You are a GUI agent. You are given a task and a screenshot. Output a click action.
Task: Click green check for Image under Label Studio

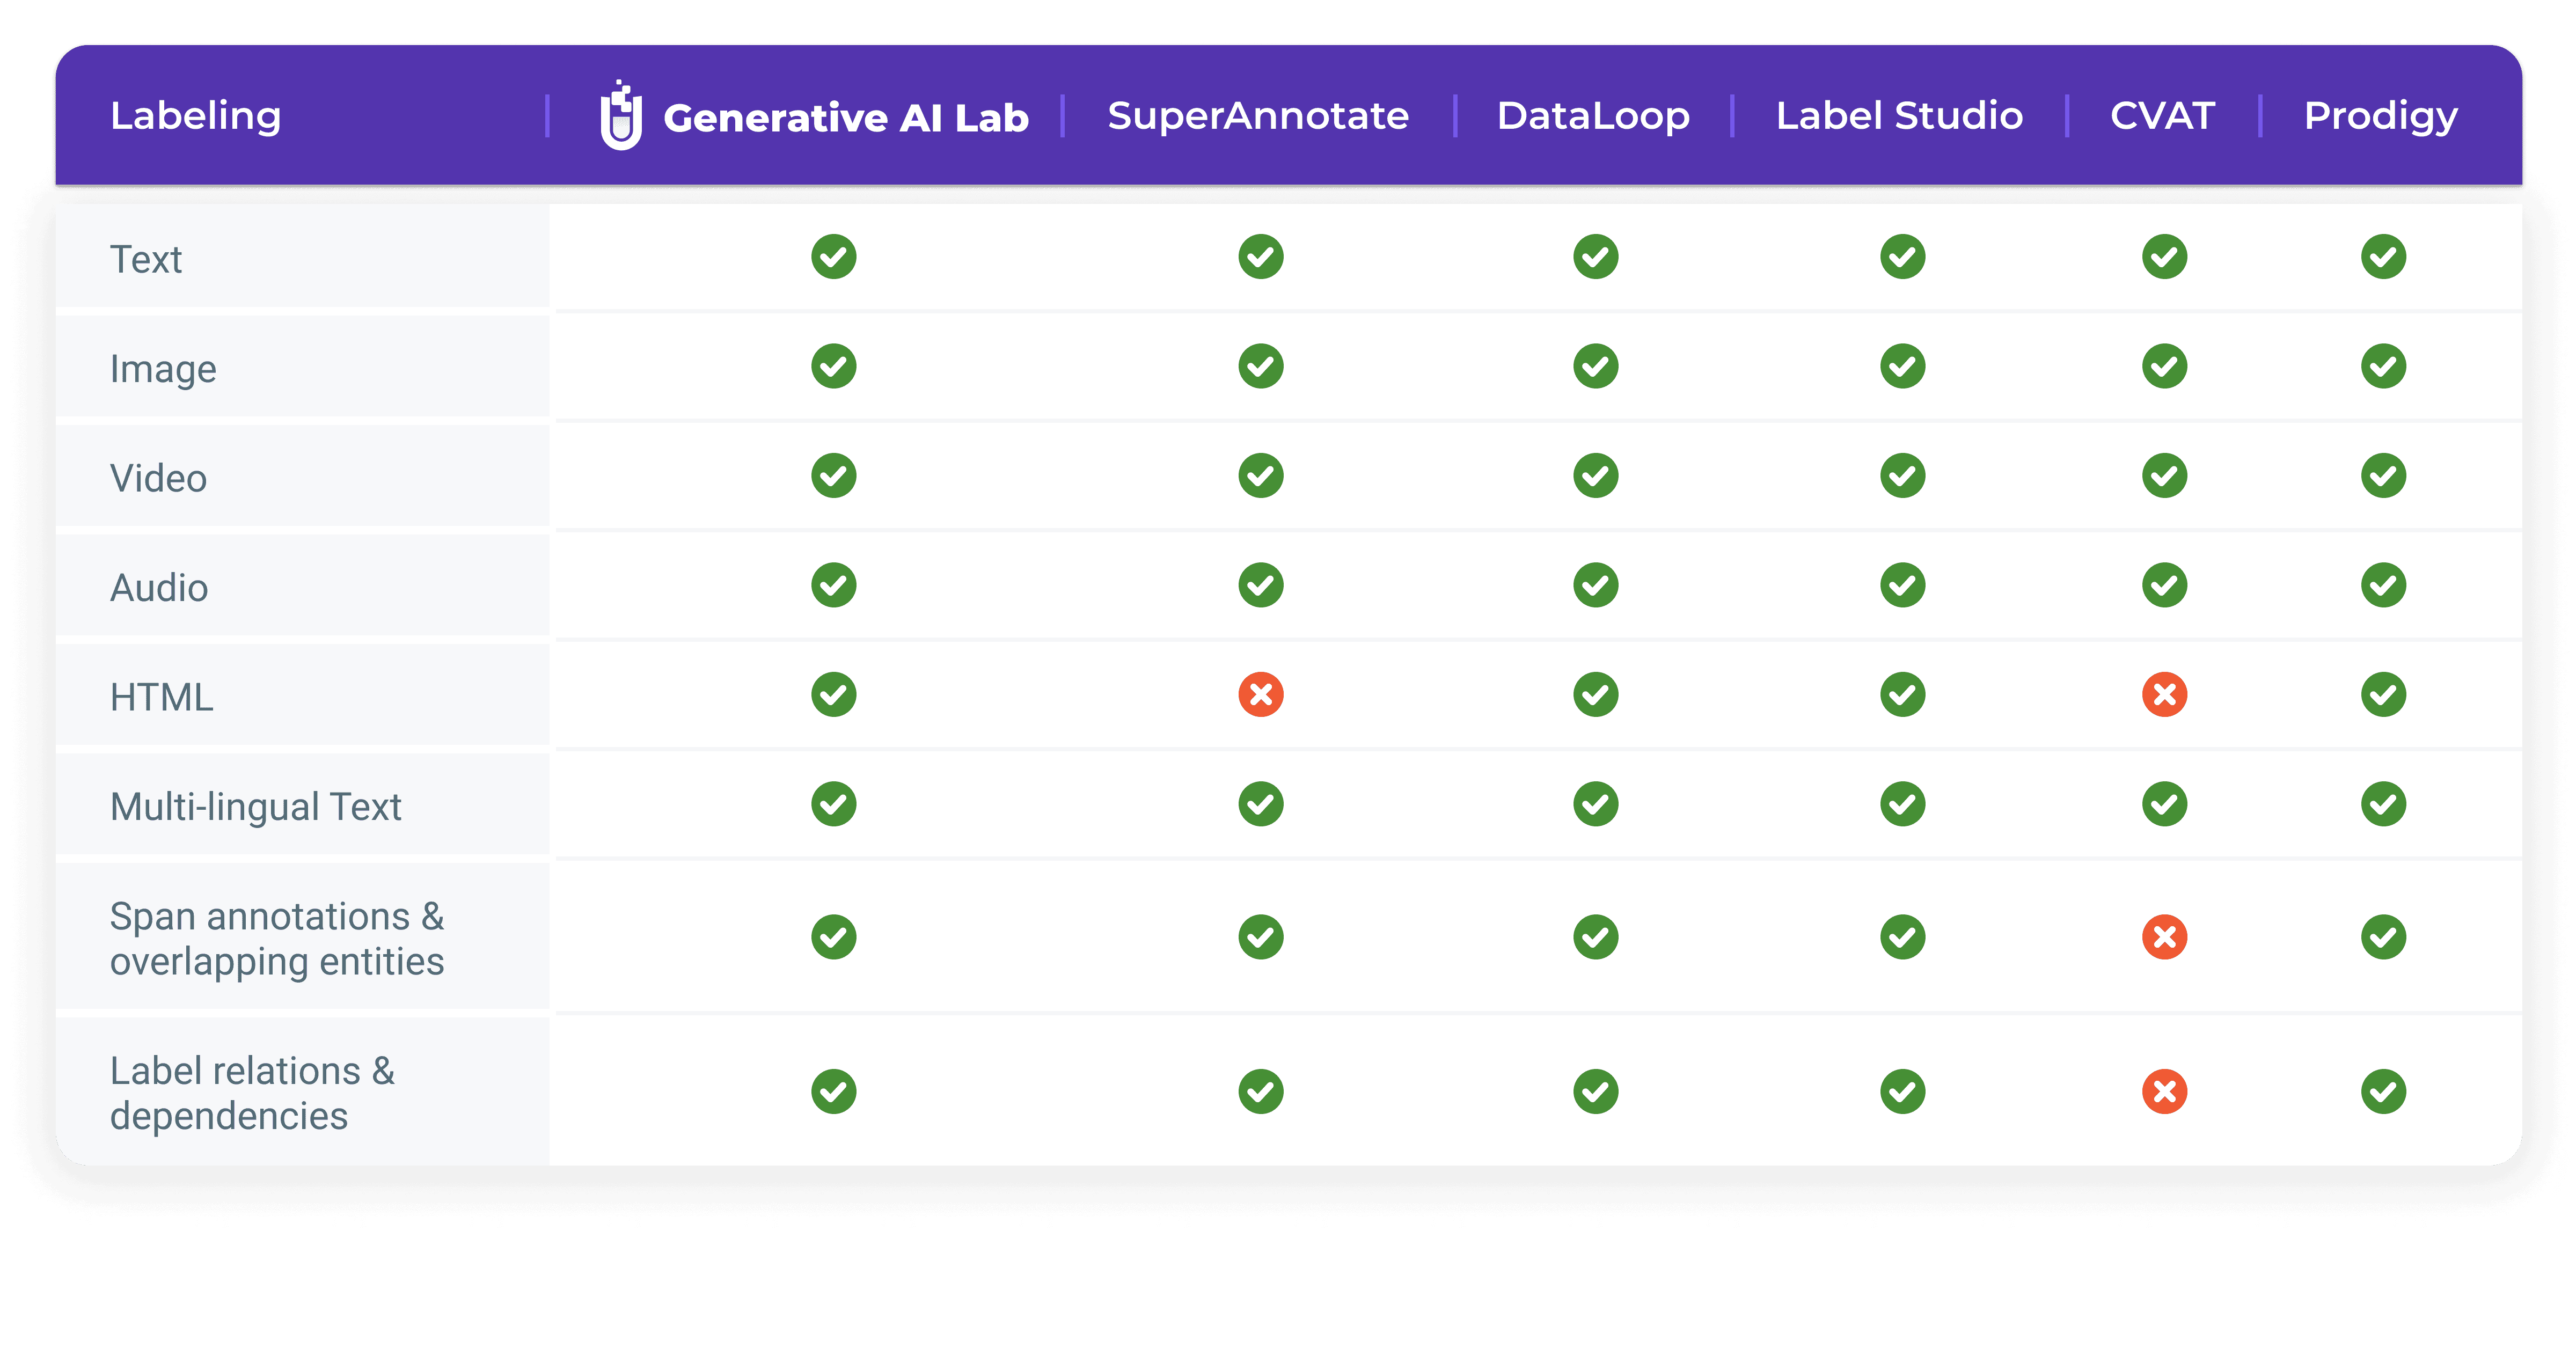[x=1903, y=366]
